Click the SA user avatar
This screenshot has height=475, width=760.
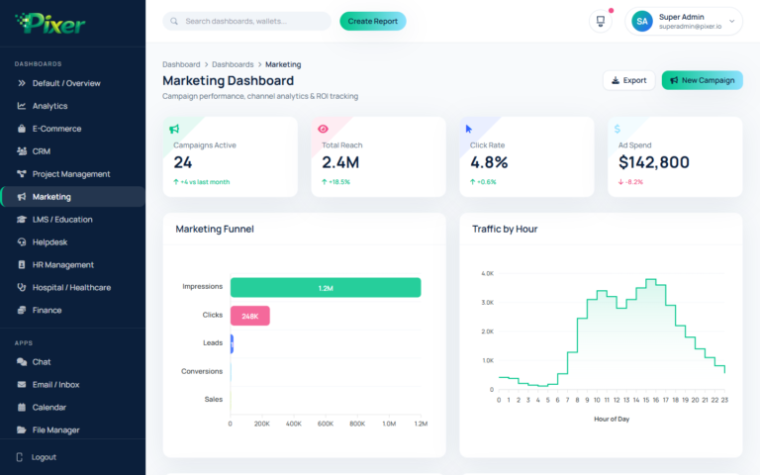pyautogui.click(x=642, y=21)
